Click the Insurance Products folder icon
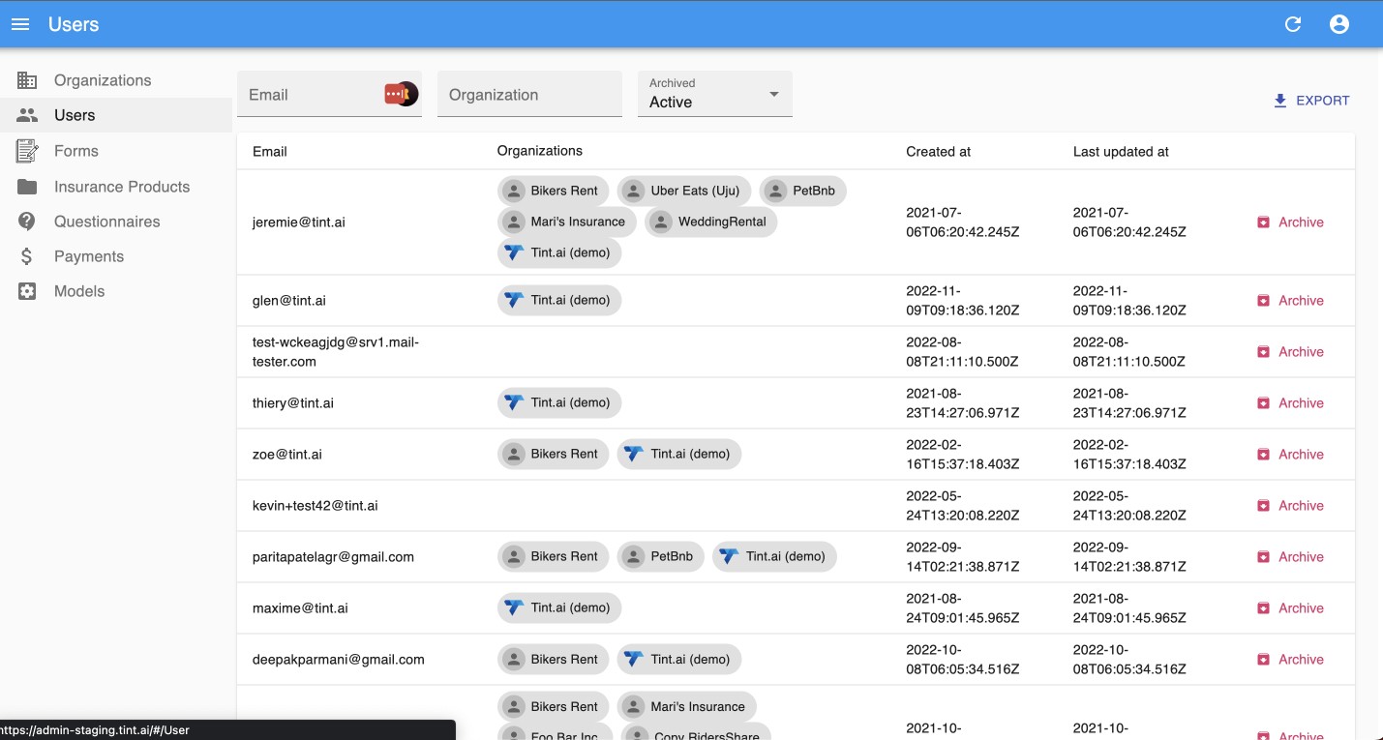Viewport: 1383px width, 740px height. pos(27,187)
